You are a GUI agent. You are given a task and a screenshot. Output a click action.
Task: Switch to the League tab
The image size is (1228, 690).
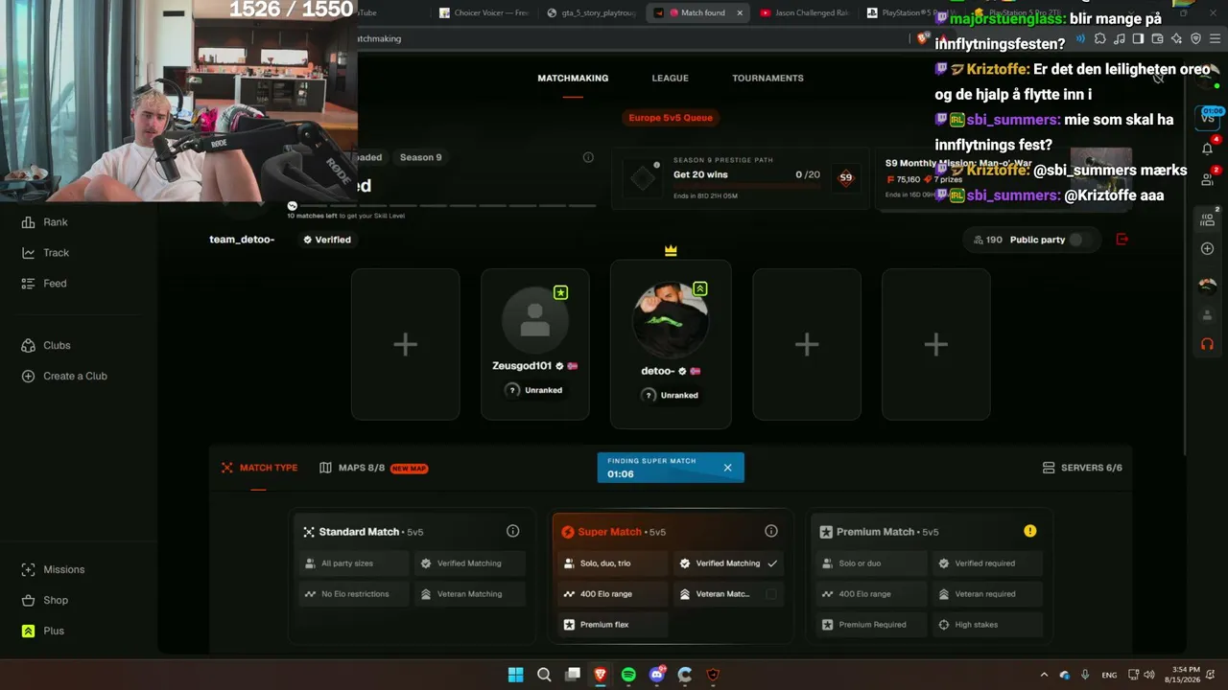(670, 79)
